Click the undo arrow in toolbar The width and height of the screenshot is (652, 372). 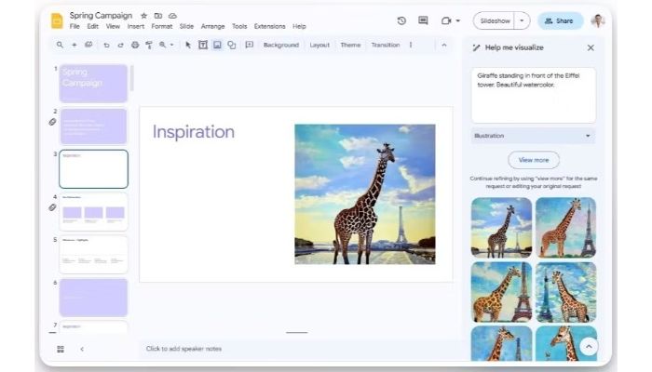click(106, 45)
